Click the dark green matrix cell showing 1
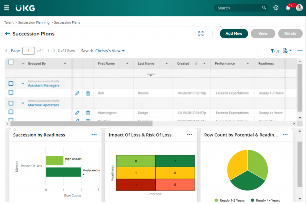Screen dimensions: 306x204 (x=175, y=161)
